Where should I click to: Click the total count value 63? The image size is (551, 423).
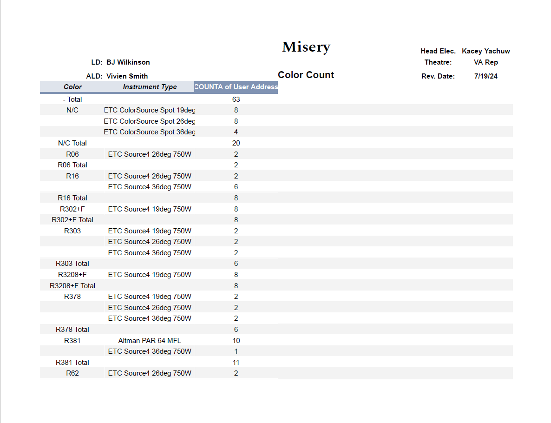coord(236,99)
